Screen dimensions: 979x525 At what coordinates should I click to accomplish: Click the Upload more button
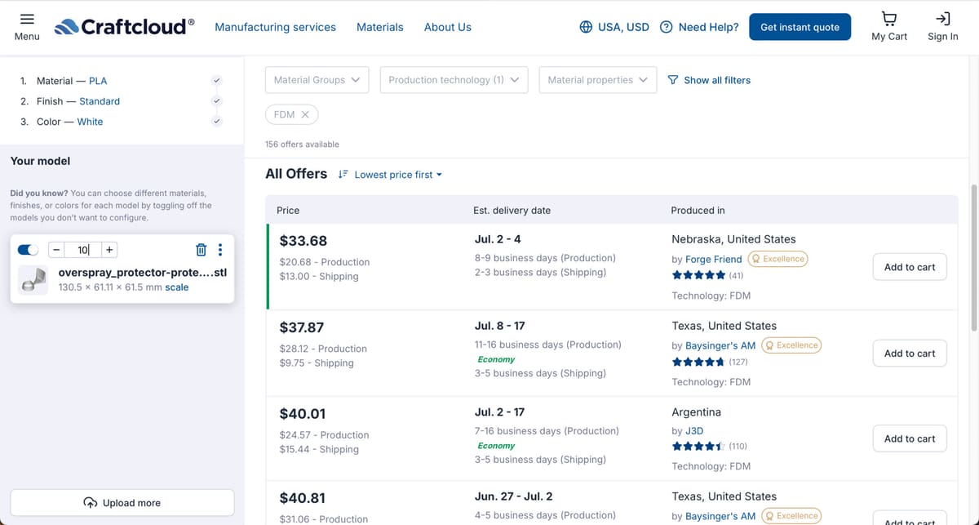pos(122,502)
